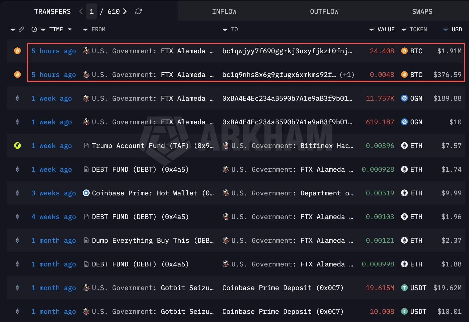
Task: Open U.S. Government: Bitfinex Hack recipient
Action: click(x=292, y=146)
